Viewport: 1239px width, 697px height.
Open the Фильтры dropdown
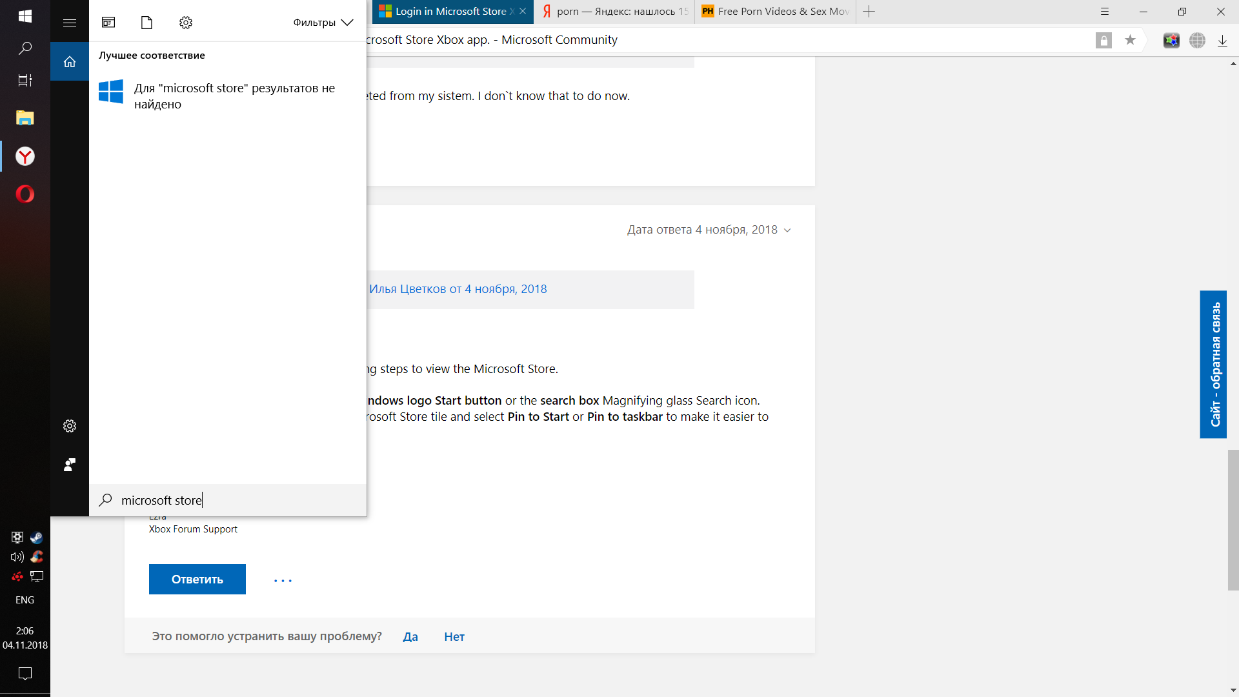pyautogui.click(x=323, y=23)
